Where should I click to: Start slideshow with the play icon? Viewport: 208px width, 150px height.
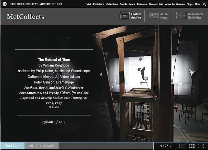coord(182,146)
